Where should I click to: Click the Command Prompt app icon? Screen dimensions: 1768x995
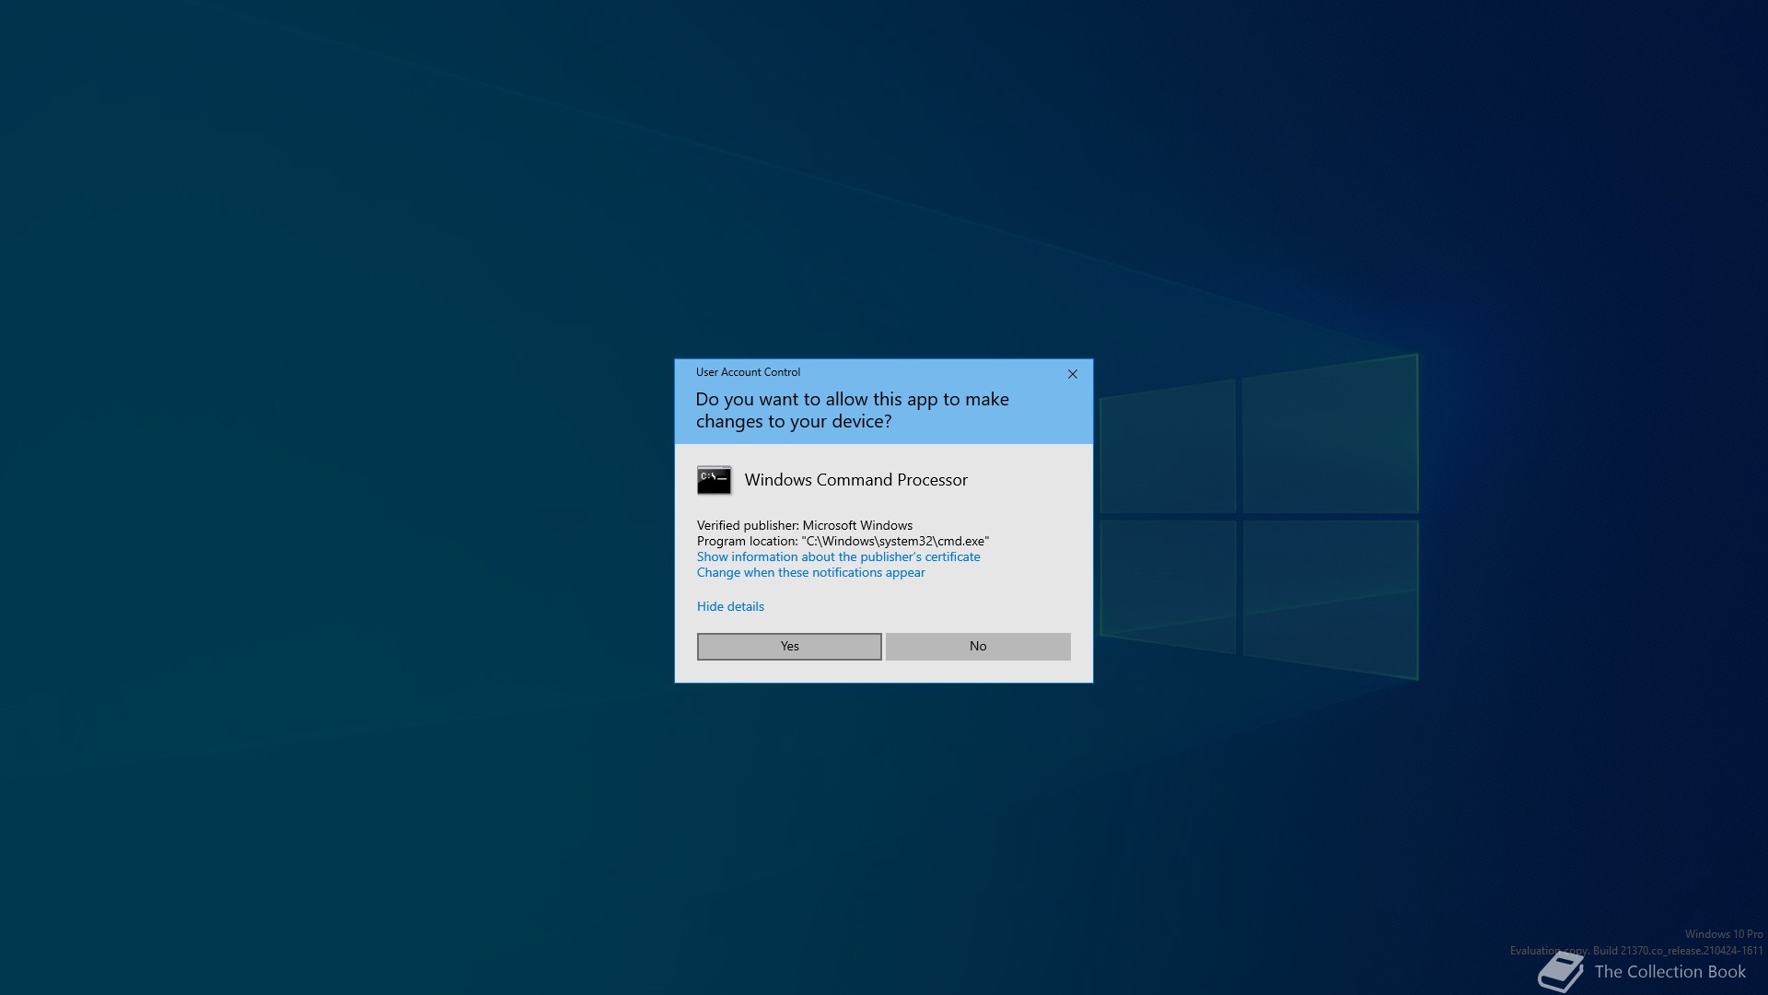tap(714, 480)
